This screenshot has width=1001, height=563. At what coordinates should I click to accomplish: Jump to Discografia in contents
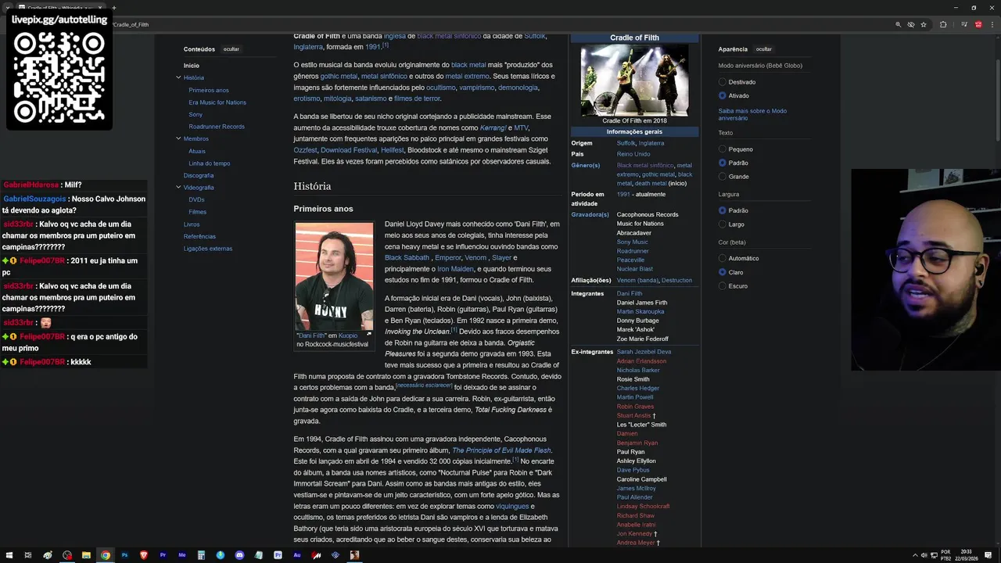pos(199,176)
